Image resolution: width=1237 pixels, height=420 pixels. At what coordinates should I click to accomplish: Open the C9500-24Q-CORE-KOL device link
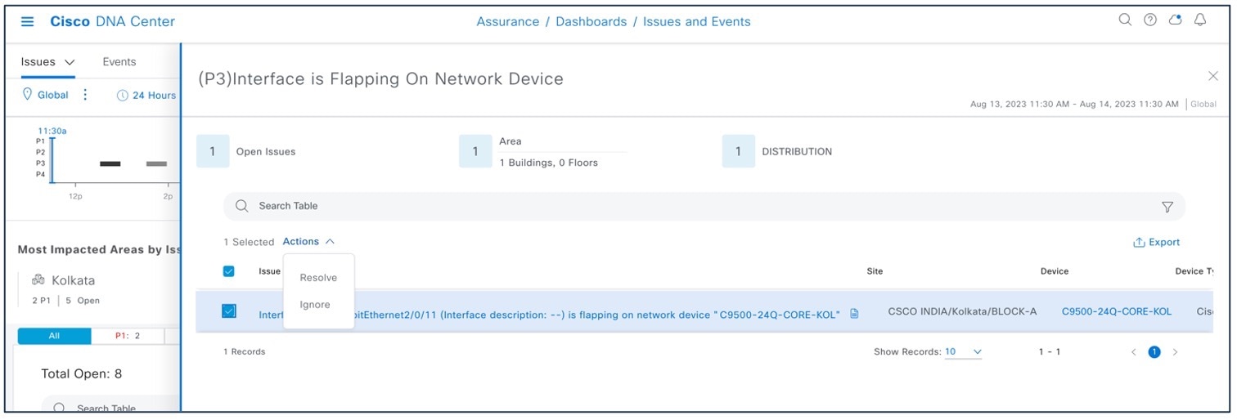[x=1117, y=312]
